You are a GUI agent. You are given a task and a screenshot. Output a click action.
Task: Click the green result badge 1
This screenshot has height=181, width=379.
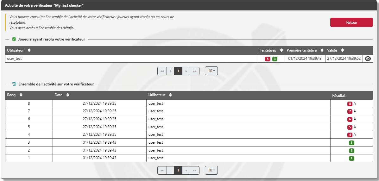[351, 158]
